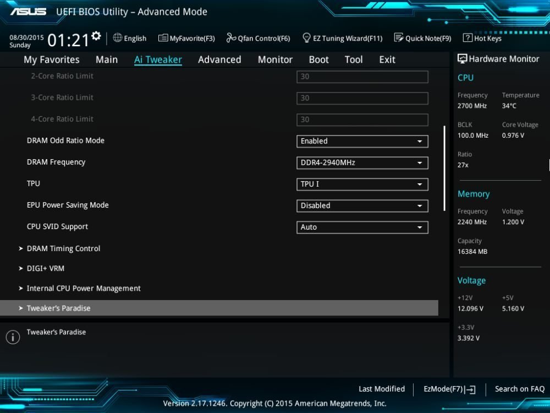550x413 pixels.
Task: Click the info icon in help area
Action: point(13,337)
